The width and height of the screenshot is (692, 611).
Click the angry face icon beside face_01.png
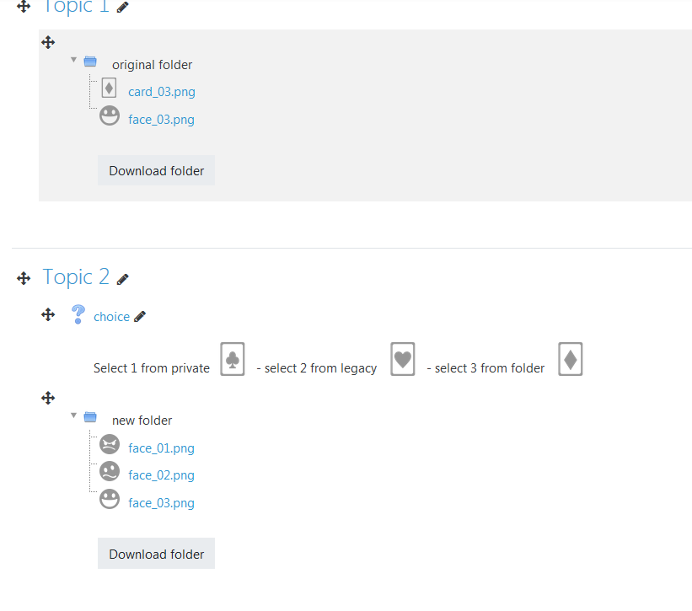(110, 444)
